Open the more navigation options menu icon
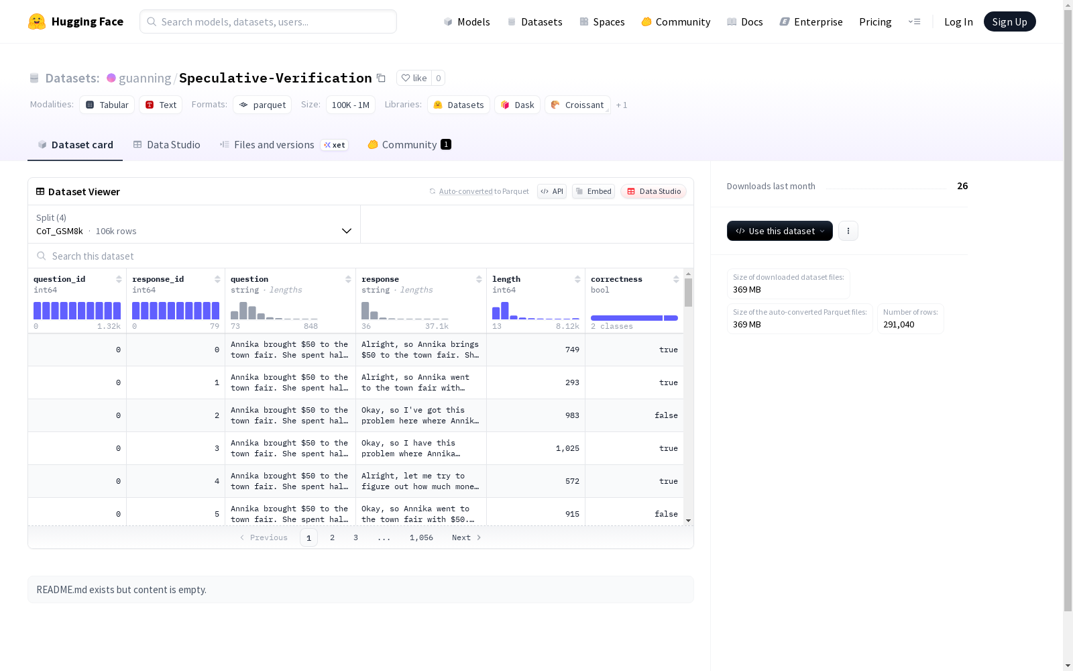1073x671 pixels. pos(914,21)
